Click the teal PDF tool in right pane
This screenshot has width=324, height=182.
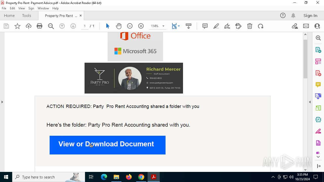318,120
